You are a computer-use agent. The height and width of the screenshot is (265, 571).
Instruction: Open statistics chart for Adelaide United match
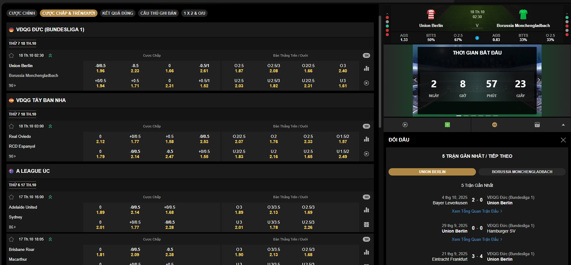(x=366, y=210)
